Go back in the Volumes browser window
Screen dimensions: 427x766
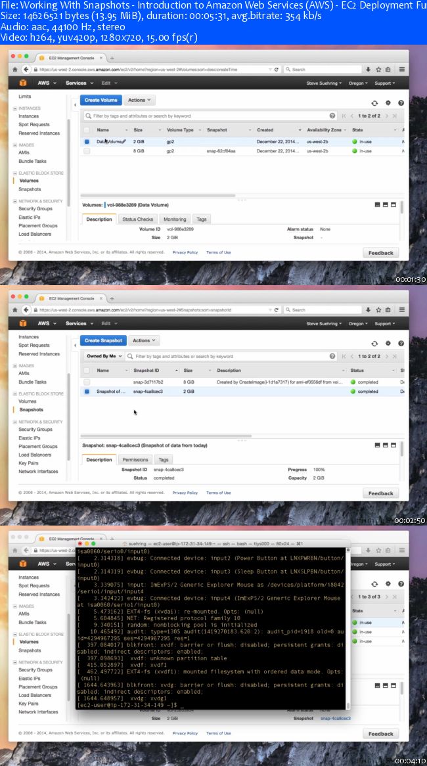(26, 70)
